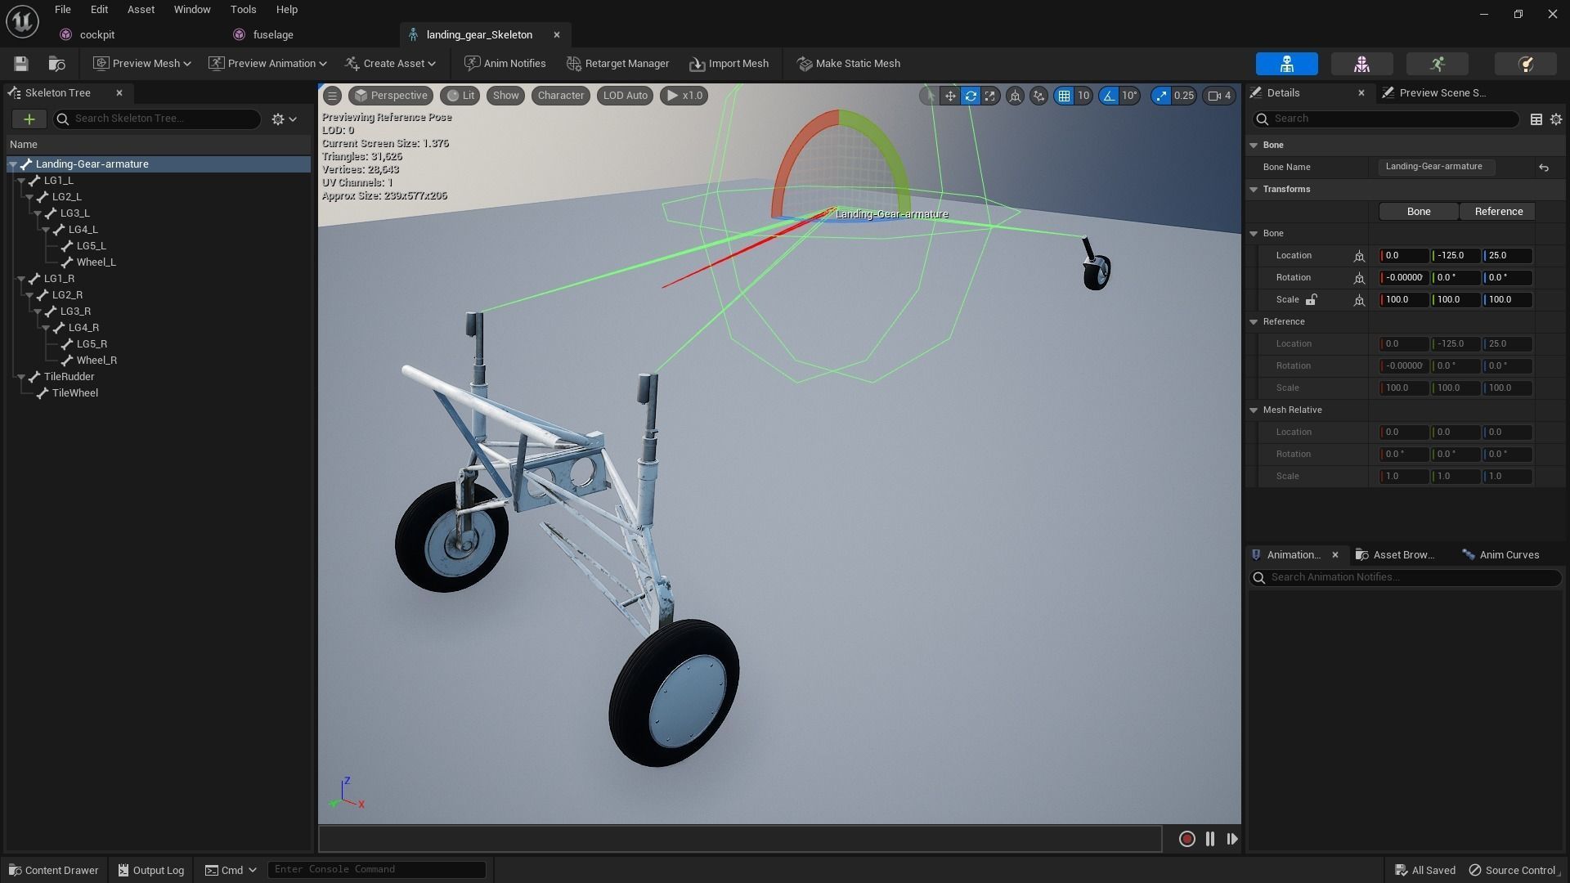Click the save asset icon
The height and width of the screenshot is (883, 1570).
point(21,64)
